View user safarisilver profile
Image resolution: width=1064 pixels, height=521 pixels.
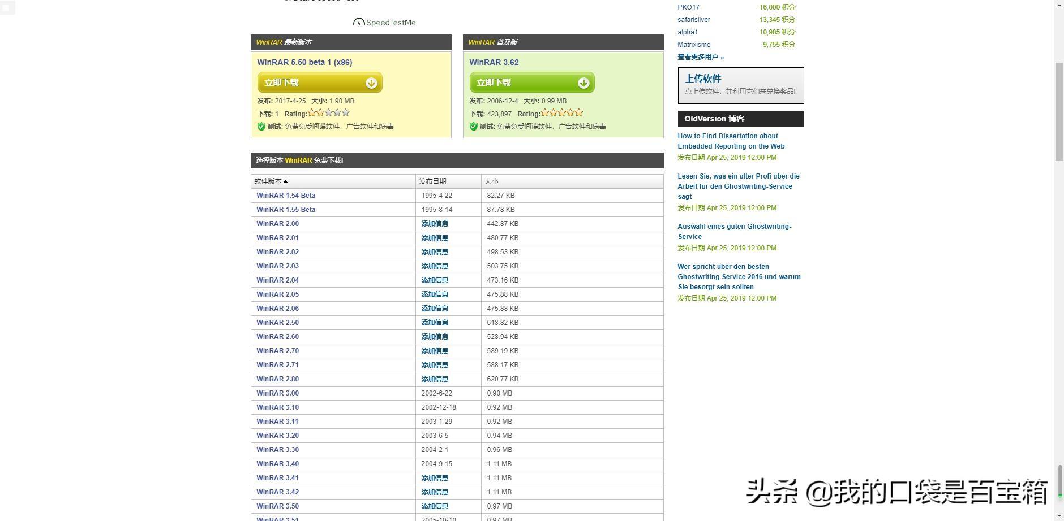pos(694,20)
